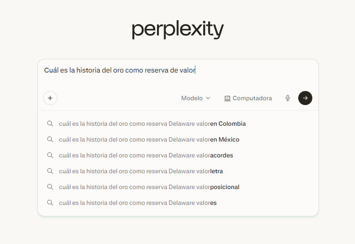Select suggestion ending in 'en México'
This screenshot has height=244, width=355.
pos(149,139)
